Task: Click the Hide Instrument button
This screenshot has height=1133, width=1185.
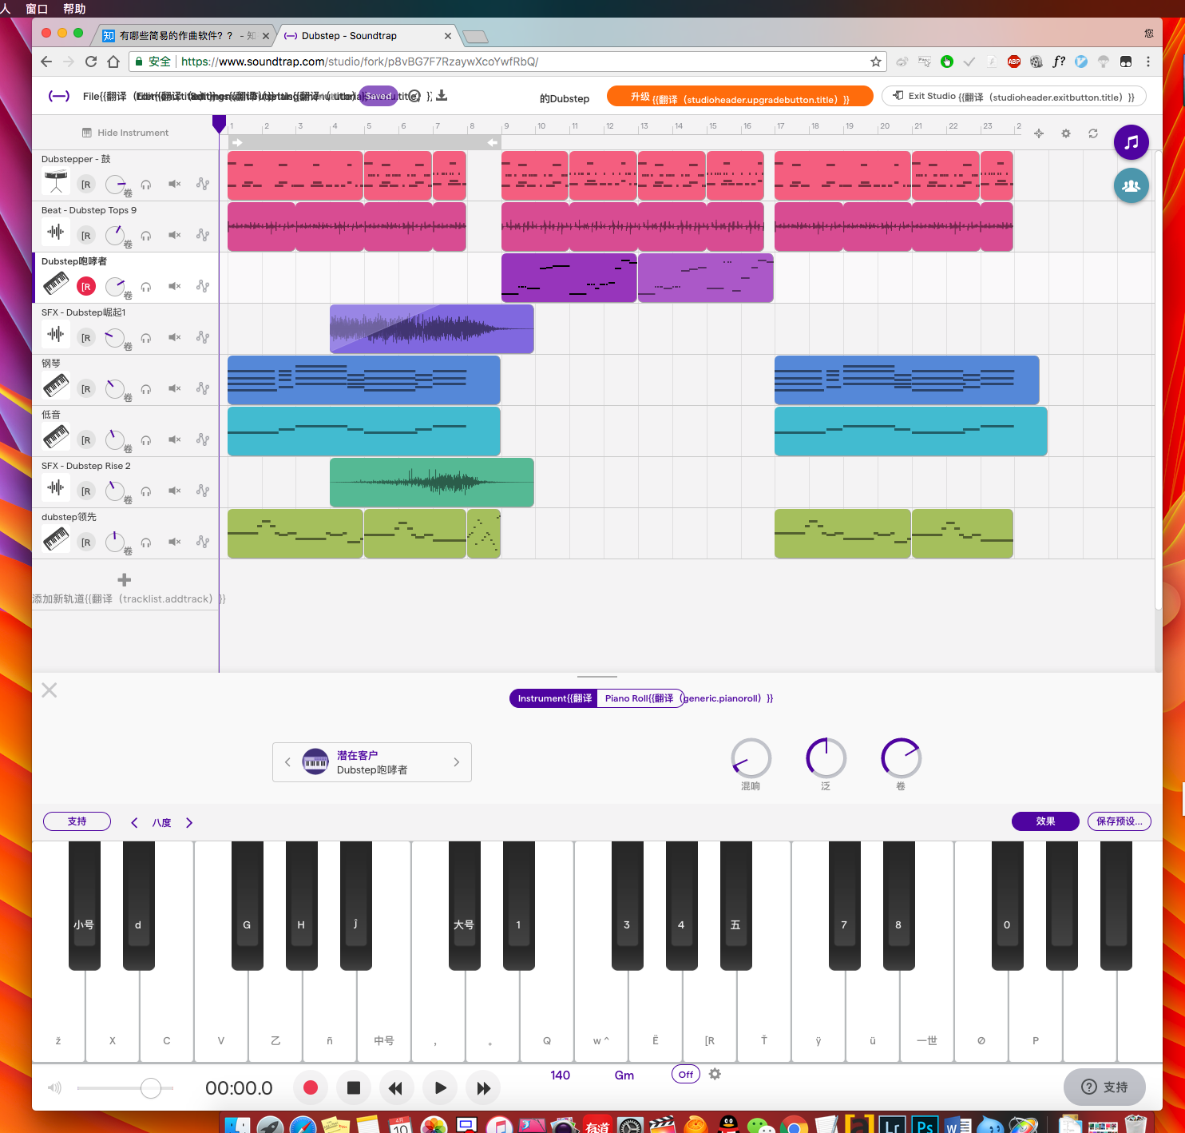Action: (125, 133)
